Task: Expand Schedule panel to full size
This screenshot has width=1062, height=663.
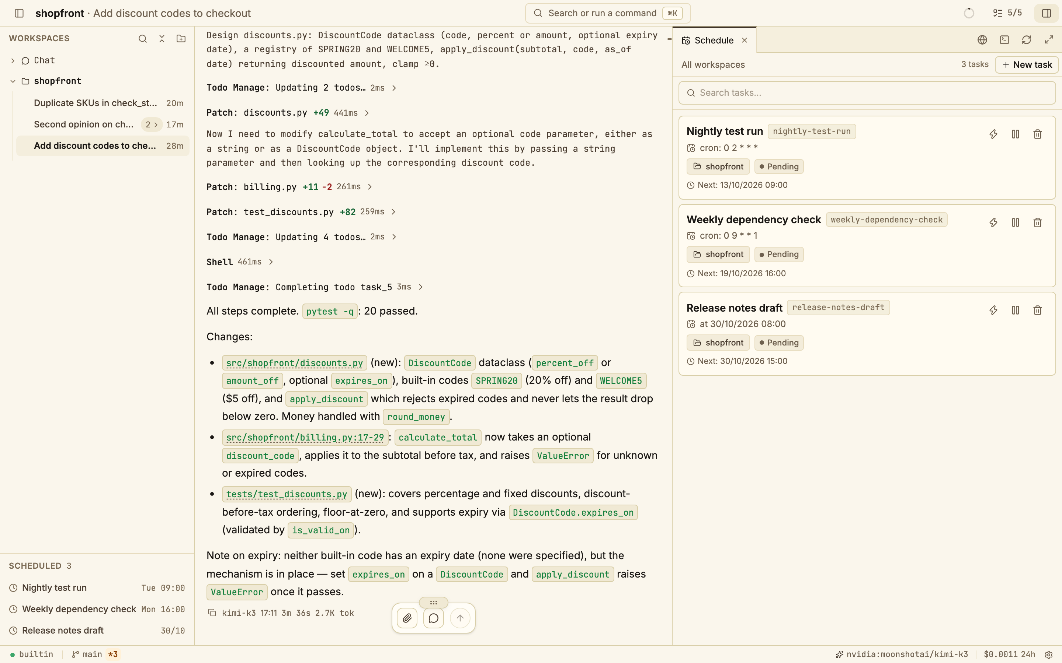Action: pos(1049,40)
